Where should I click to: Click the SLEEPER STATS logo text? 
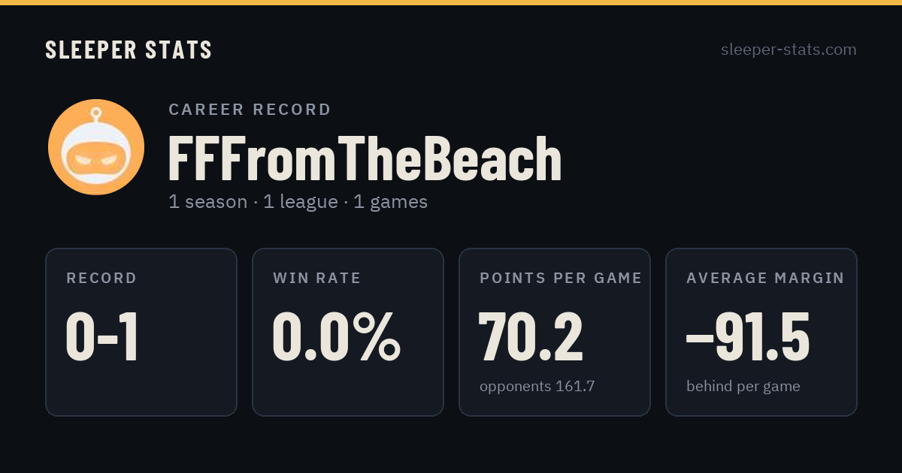click(x=129, y=50)
